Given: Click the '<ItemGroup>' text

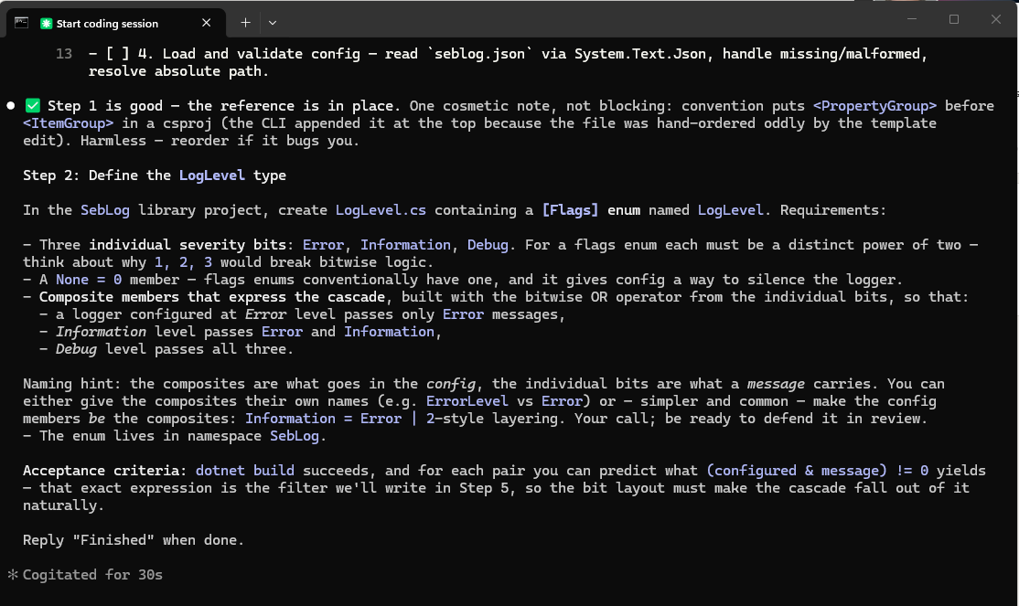Looking at the screenshot, I should click(68, 123).
